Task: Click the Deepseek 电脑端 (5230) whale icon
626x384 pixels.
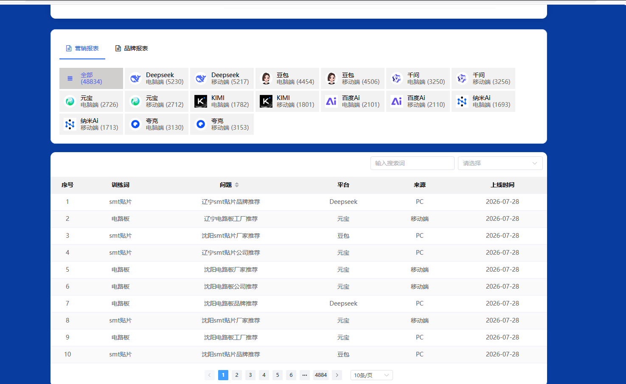Action: click(x=135, y=78)
